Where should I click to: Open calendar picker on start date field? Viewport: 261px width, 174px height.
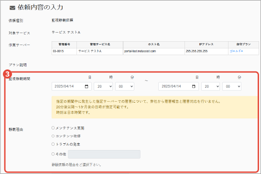click(87, 86)
